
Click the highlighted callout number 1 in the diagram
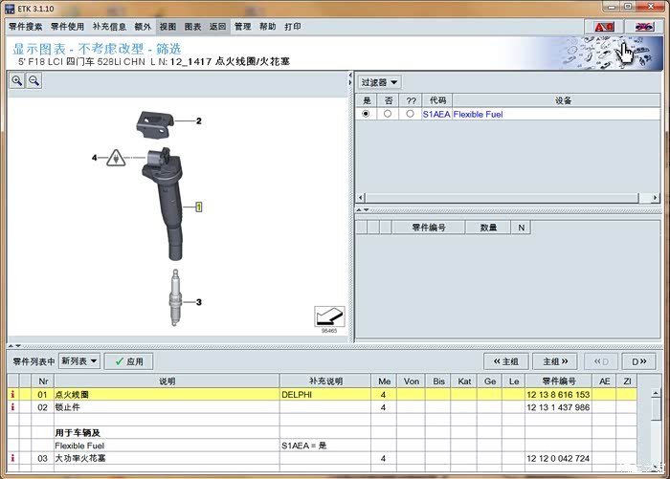pos(199,207)
